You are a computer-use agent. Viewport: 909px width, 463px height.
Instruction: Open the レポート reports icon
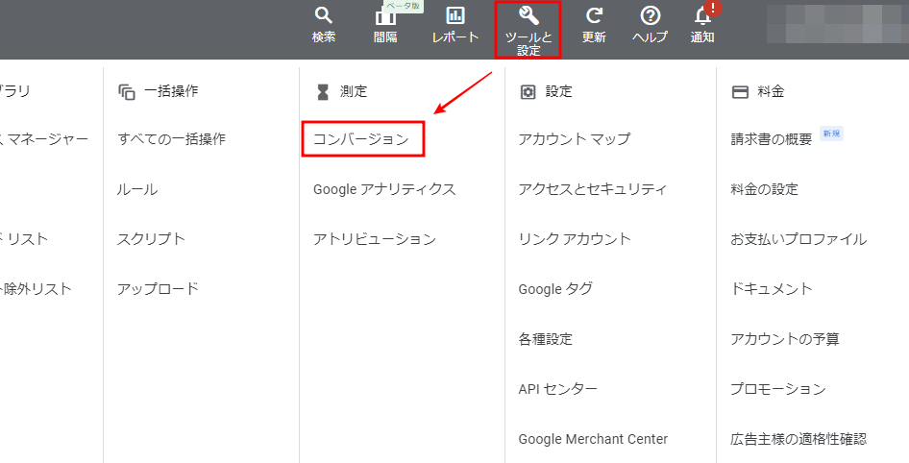[x=455, y=16]
